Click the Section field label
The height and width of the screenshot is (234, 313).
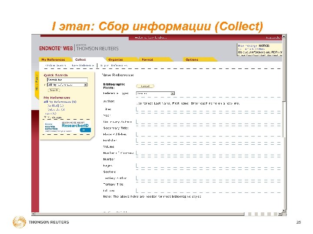pyautogui.click(x=110, y=172)
